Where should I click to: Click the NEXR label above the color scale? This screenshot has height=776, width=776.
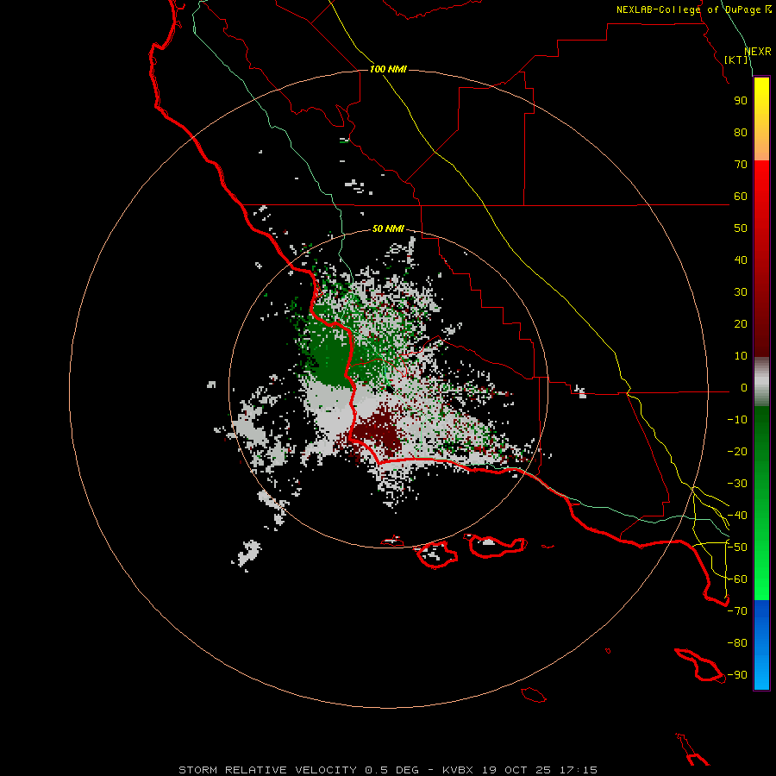tap(758, 52)
